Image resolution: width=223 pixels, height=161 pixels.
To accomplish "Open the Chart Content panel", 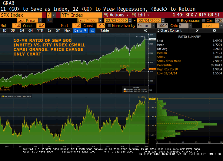I will tap(171, 30).
